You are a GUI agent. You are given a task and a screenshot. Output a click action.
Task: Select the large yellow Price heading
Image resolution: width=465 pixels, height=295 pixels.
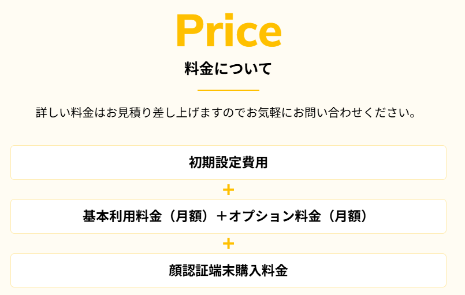tap(228, 30)
